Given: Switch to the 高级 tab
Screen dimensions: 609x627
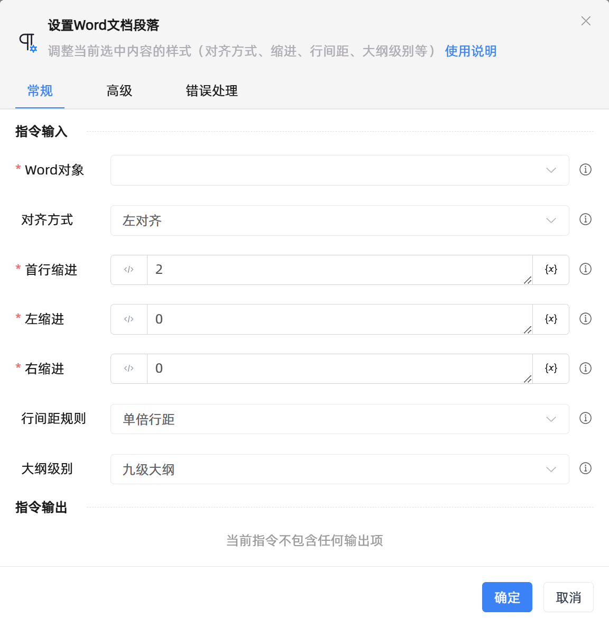Looking at the screenshot, I should (x=119, y=91).
